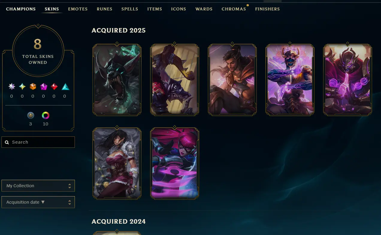Click the light-green star rarity gem icon
This screenshot has width=381, height=235.
point(22,87)
